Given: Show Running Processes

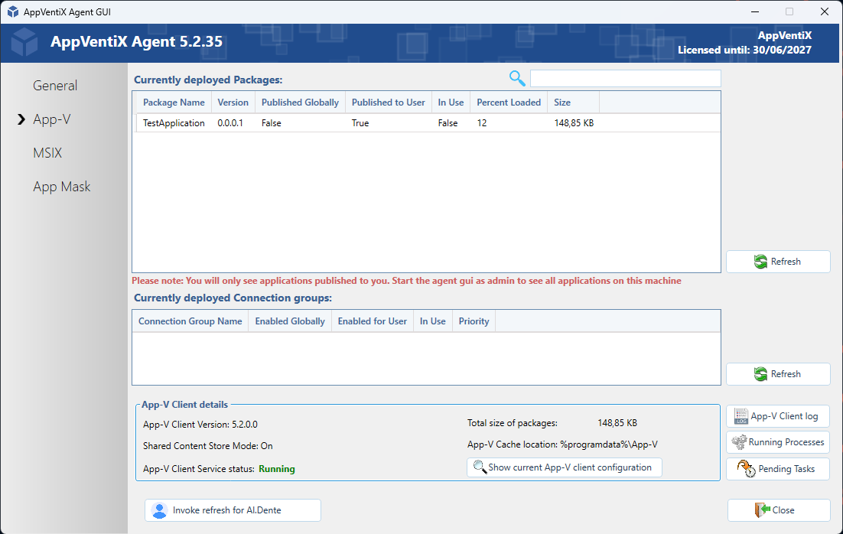Looking at the screenshot, I should [x=778, y=442].
